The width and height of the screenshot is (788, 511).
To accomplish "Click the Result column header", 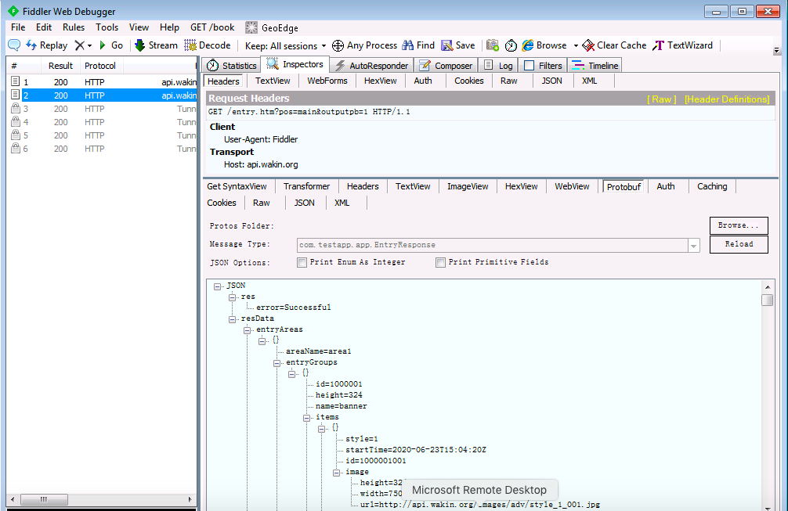I will coord(60,66).
